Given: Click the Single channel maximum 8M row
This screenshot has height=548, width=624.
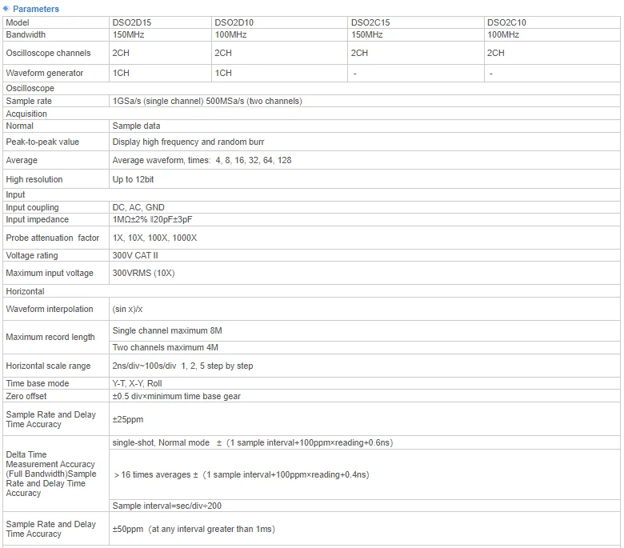Looking at the screenshot, I should coord(365,330).
